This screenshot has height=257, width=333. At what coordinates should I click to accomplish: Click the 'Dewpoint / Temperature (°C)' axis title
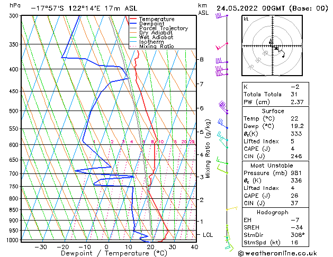click(x=114, y=253)
